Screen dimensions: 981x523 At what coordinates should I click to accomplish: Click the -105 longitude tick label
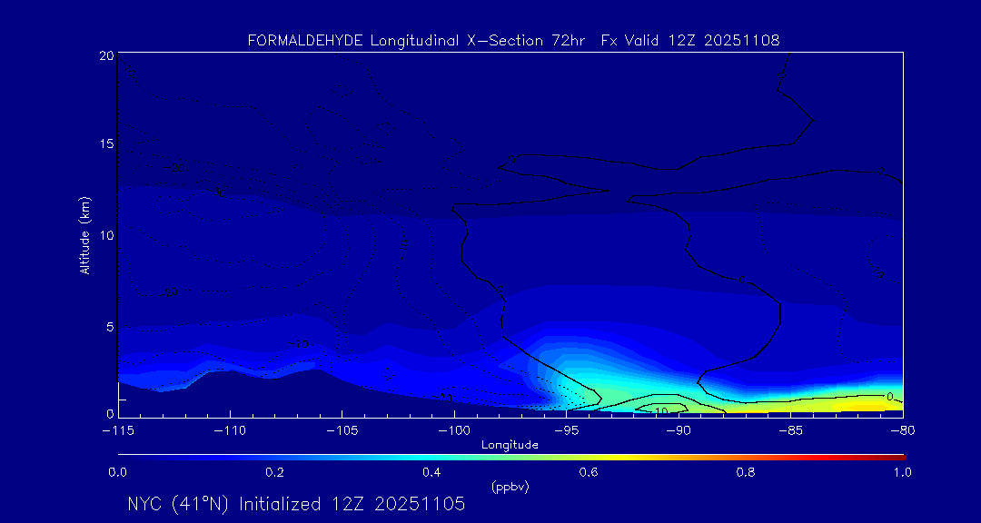tap(342, 431)
